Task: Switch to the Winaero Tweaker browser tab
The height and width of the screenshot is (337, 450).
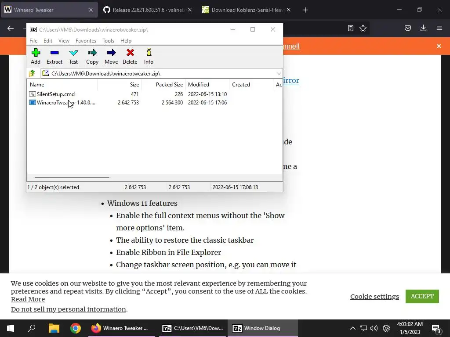Action: click(49, 10)
